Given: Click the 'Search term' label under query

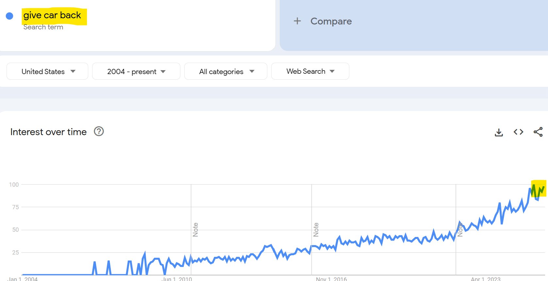Looking at the screenshot, I should click(43, 27).
